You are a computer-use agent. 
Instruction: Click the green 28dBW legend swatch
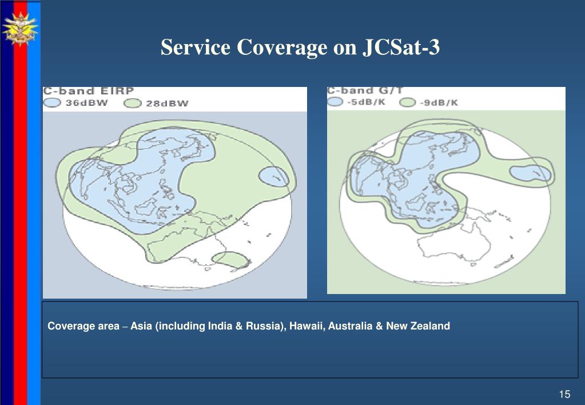[133, 104]
